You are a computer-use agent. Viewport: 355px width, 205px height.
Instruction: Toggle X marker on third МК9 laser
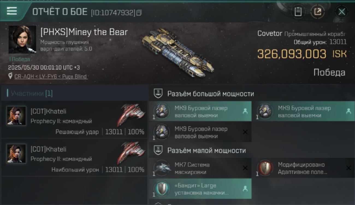point(245,132)
